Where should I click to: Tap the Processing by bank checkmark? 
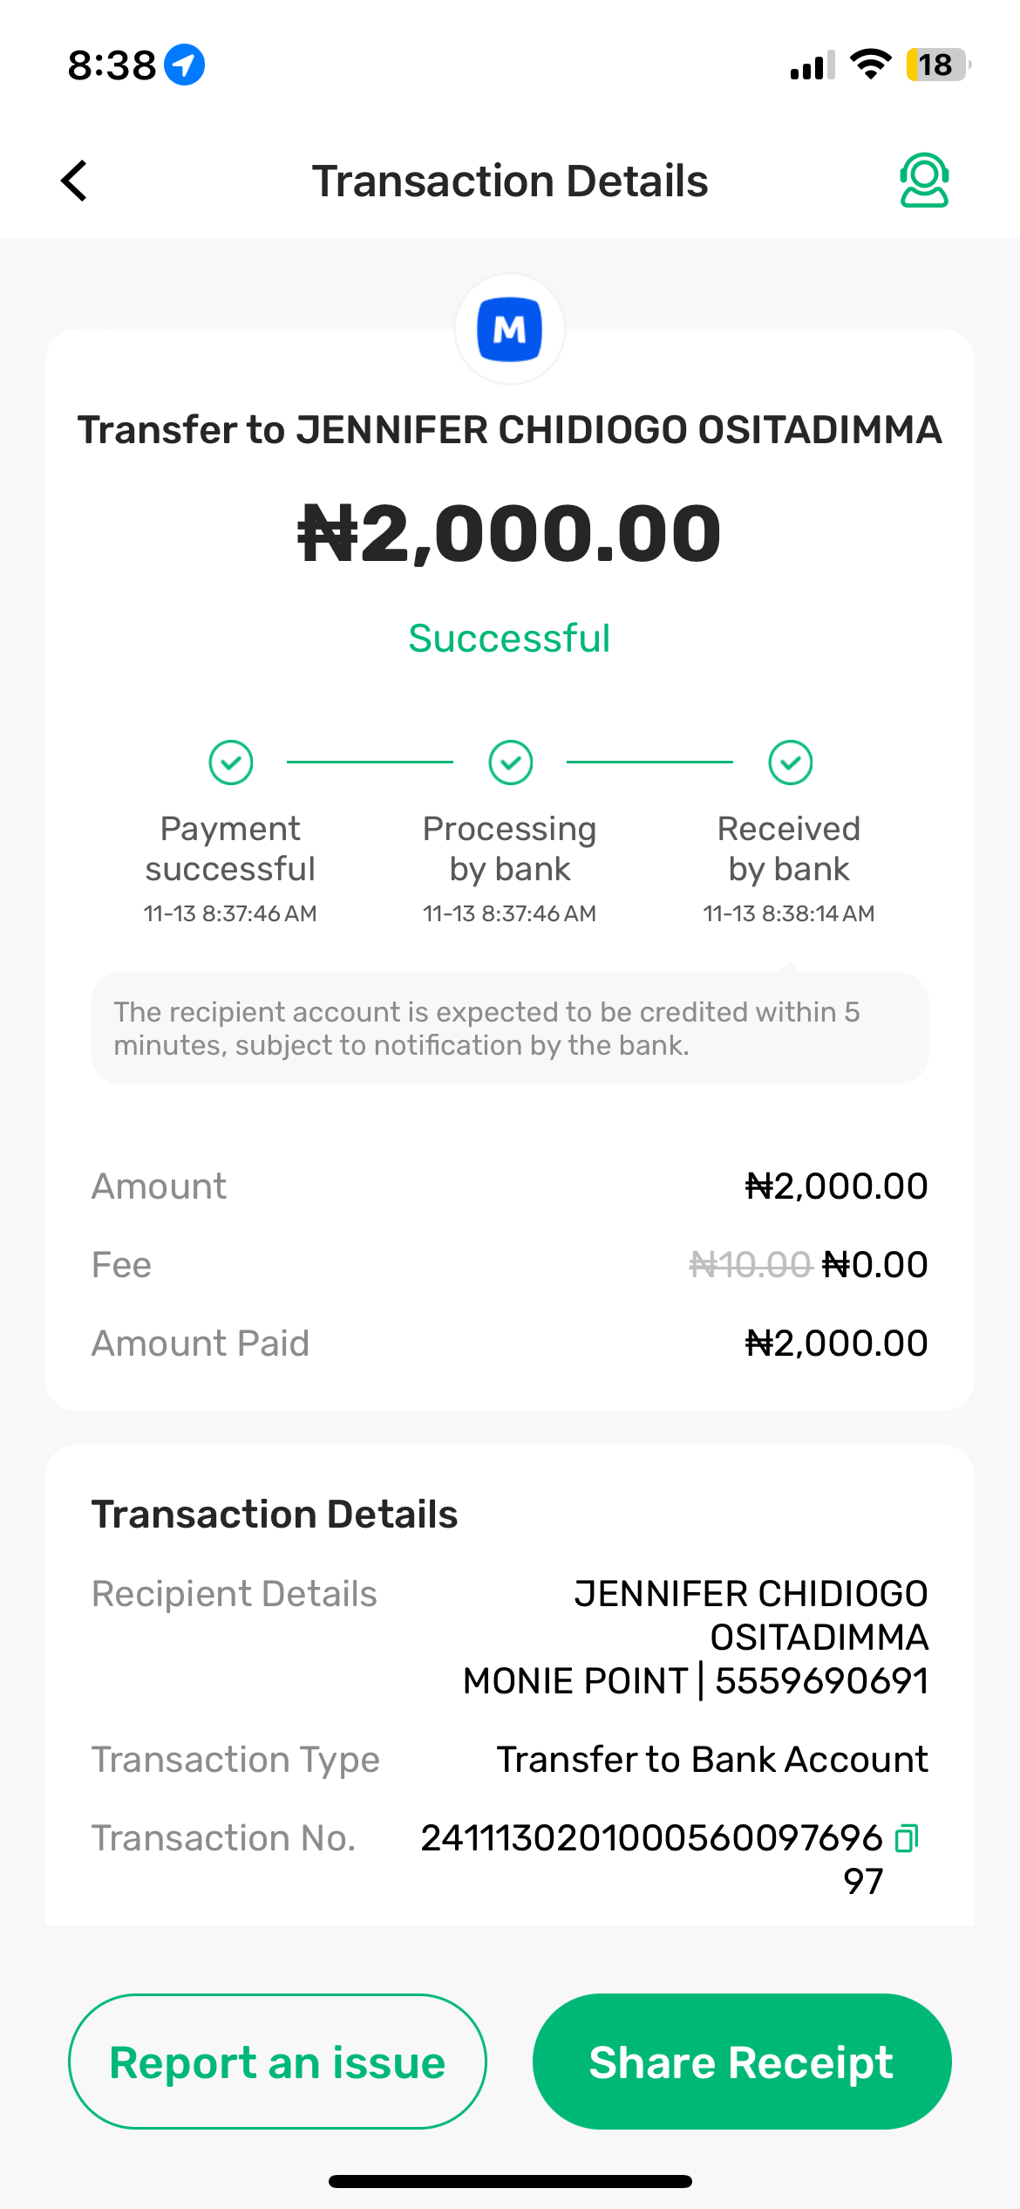(x=511, y=763)
